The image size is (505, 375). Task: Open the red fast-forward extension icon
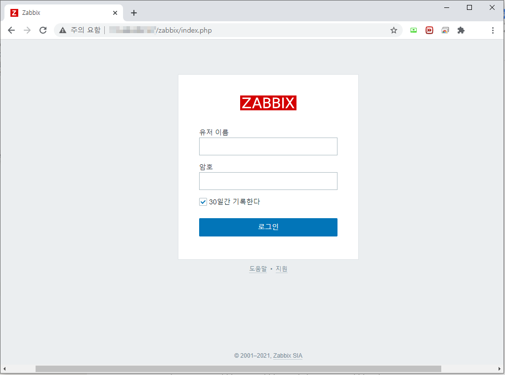429,30
